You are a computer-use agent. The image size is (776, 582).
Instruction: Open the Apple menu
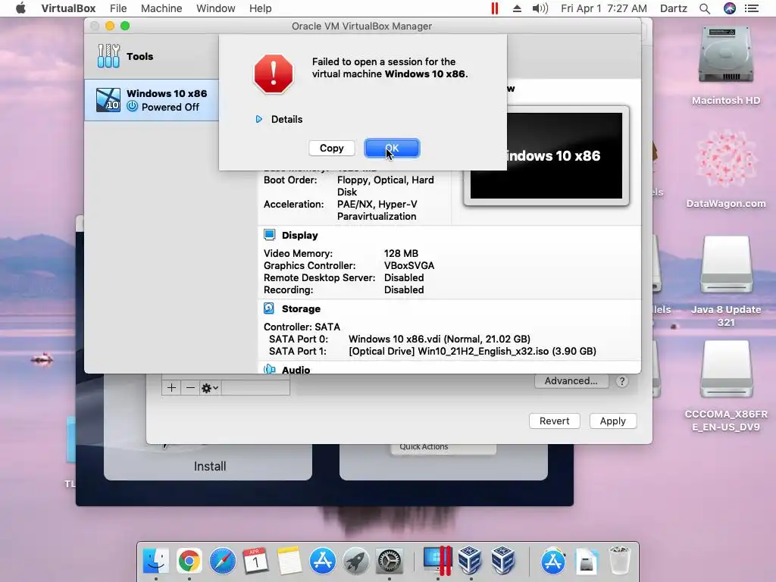[x=20, y=8]
